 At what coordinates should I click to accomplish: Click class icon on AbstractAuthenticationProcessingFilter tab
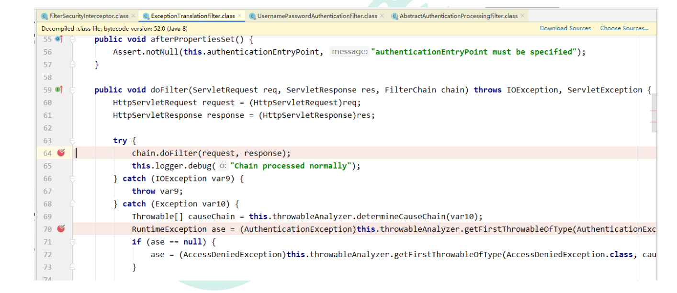tap(395, 16)
